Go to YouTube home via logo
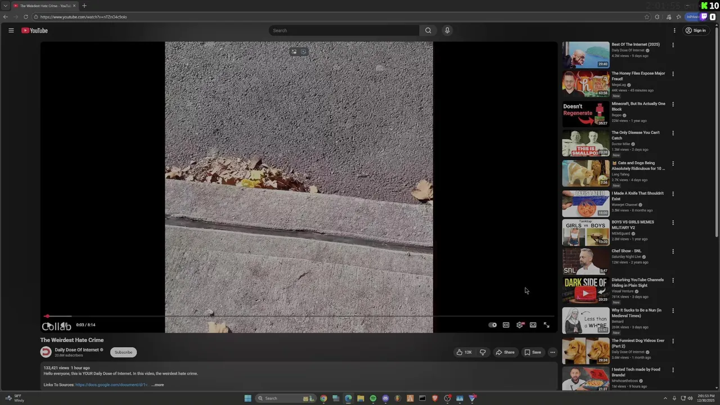The image size is (720, 405). [35, 30]
